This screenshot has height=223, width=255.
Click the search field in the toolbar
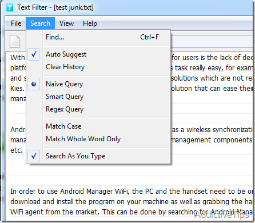[x=212, y=41]
